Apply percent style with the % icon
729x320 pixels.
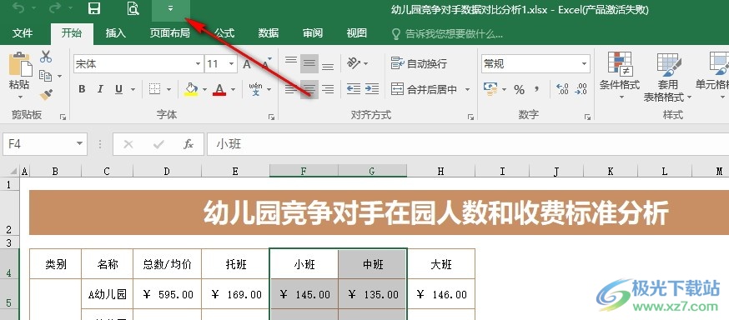point(520,90)
